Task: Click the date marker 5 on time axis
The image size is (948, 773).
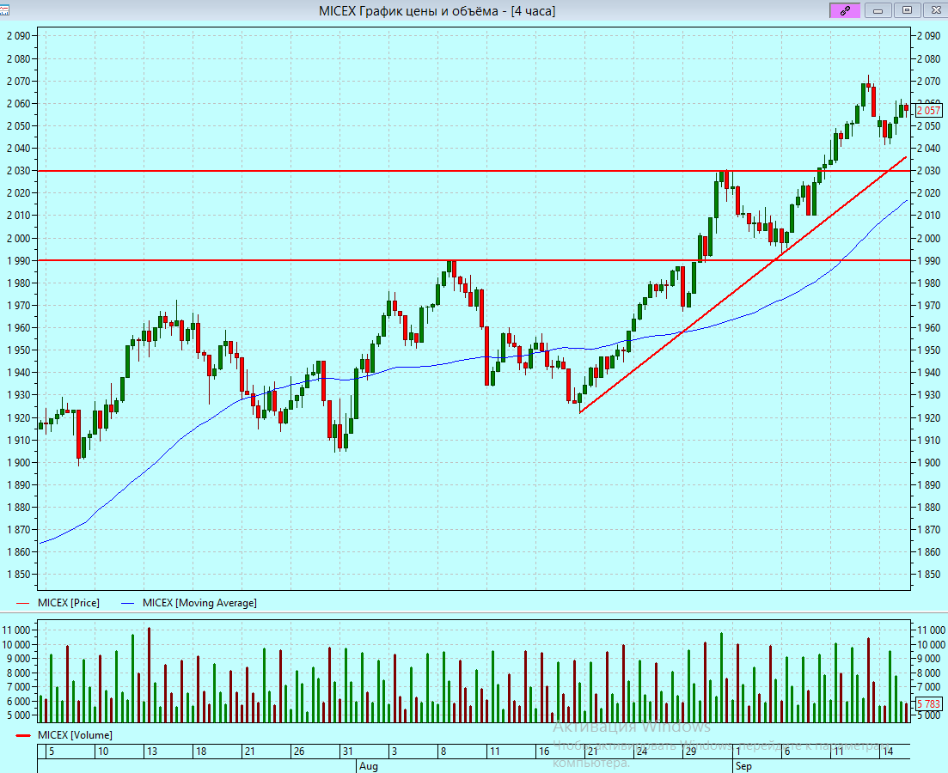Action: (52, 752)
